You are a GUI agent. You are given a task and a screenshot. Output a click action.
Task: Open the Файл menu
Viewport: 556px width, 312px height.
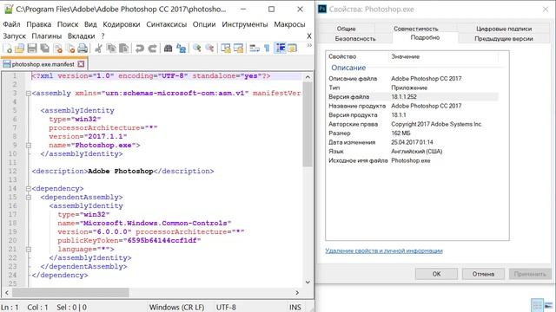point(11,24)
